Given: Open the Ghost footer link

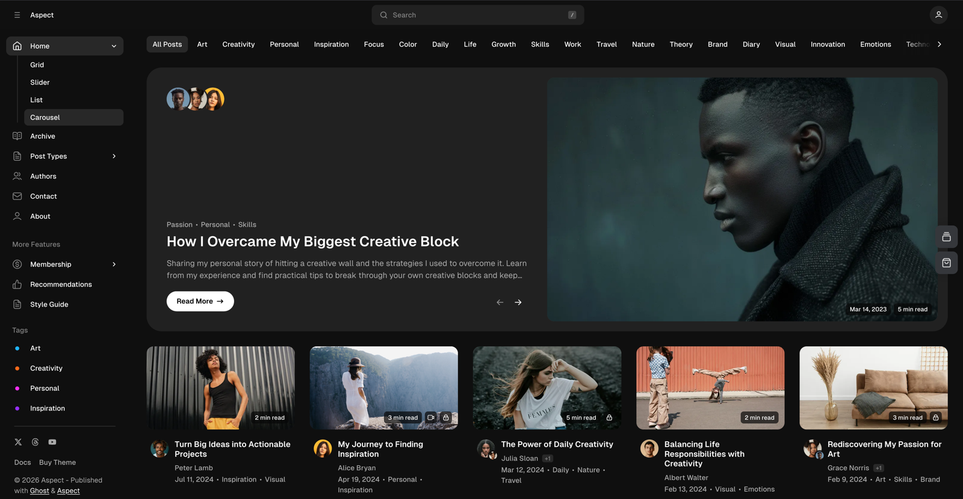Looking at the screenshot, I should click(39, 491).
